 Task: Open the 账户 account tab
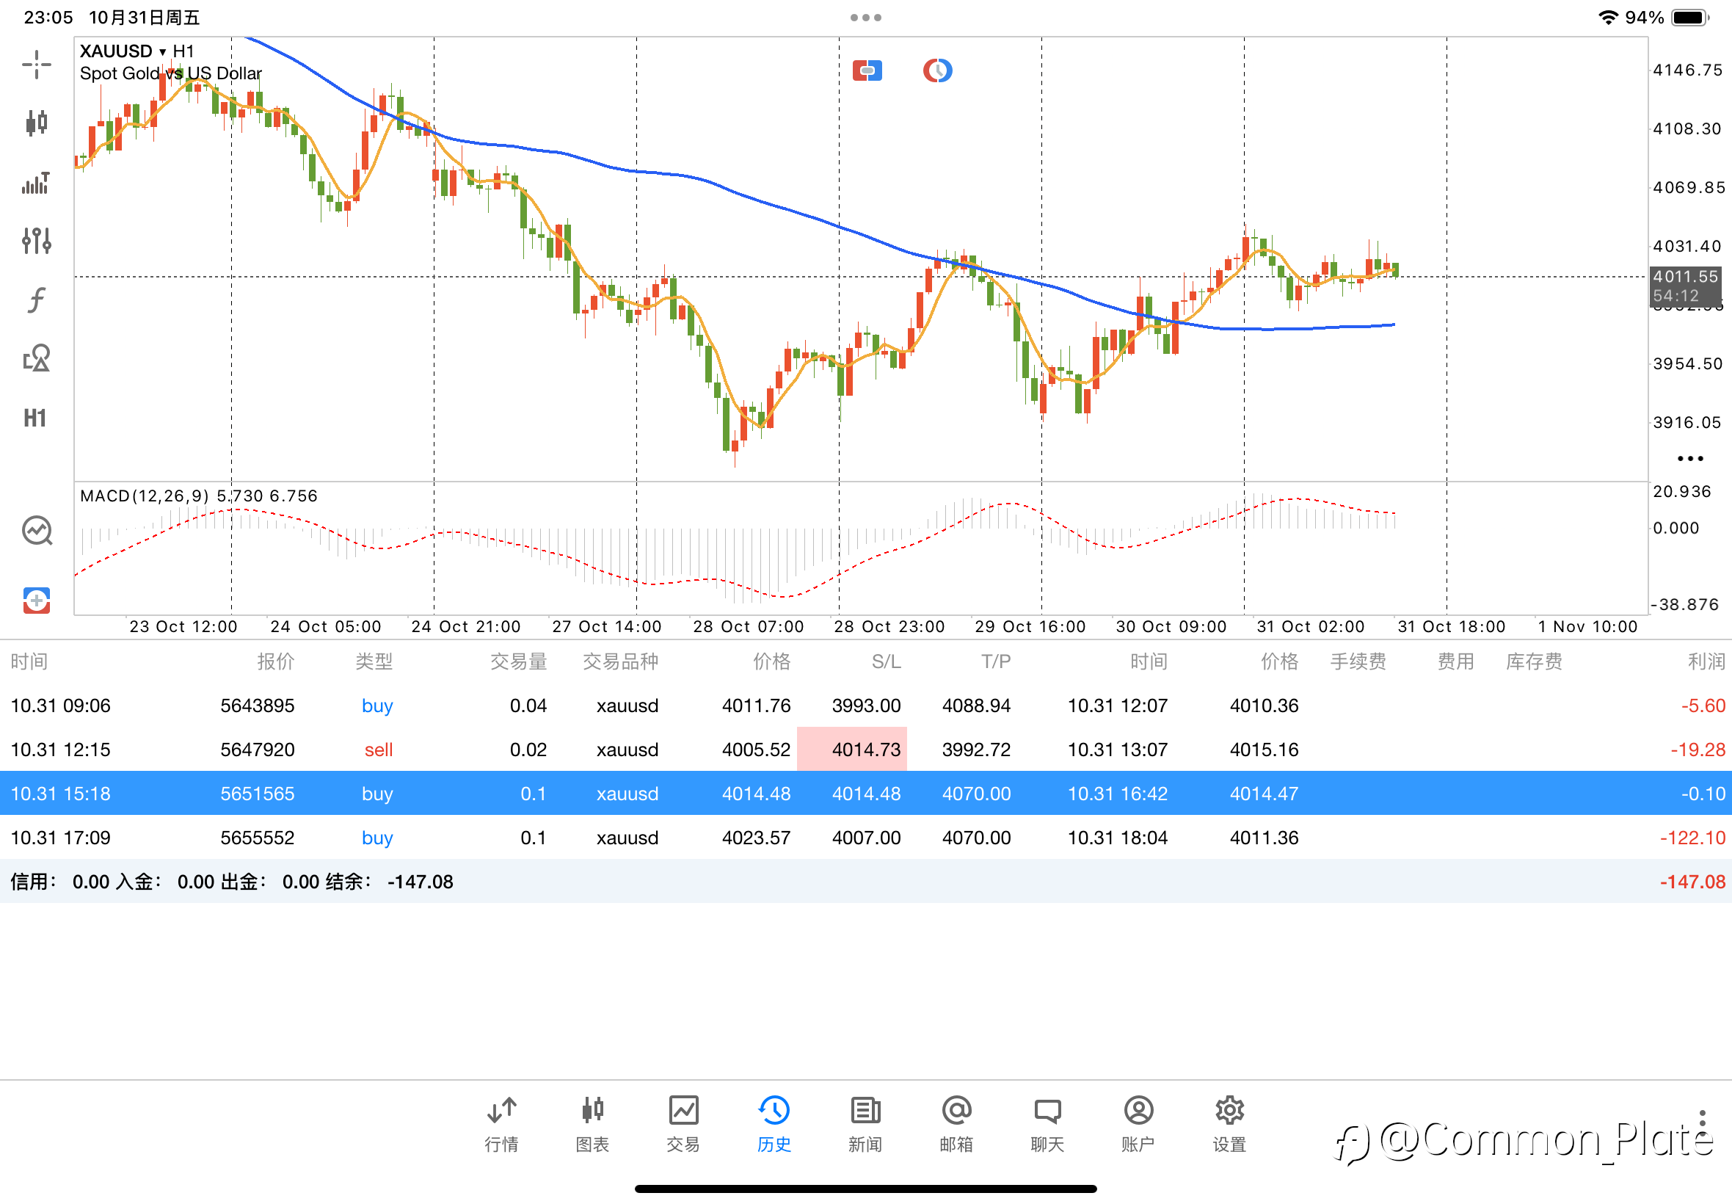[1138, 1124]
